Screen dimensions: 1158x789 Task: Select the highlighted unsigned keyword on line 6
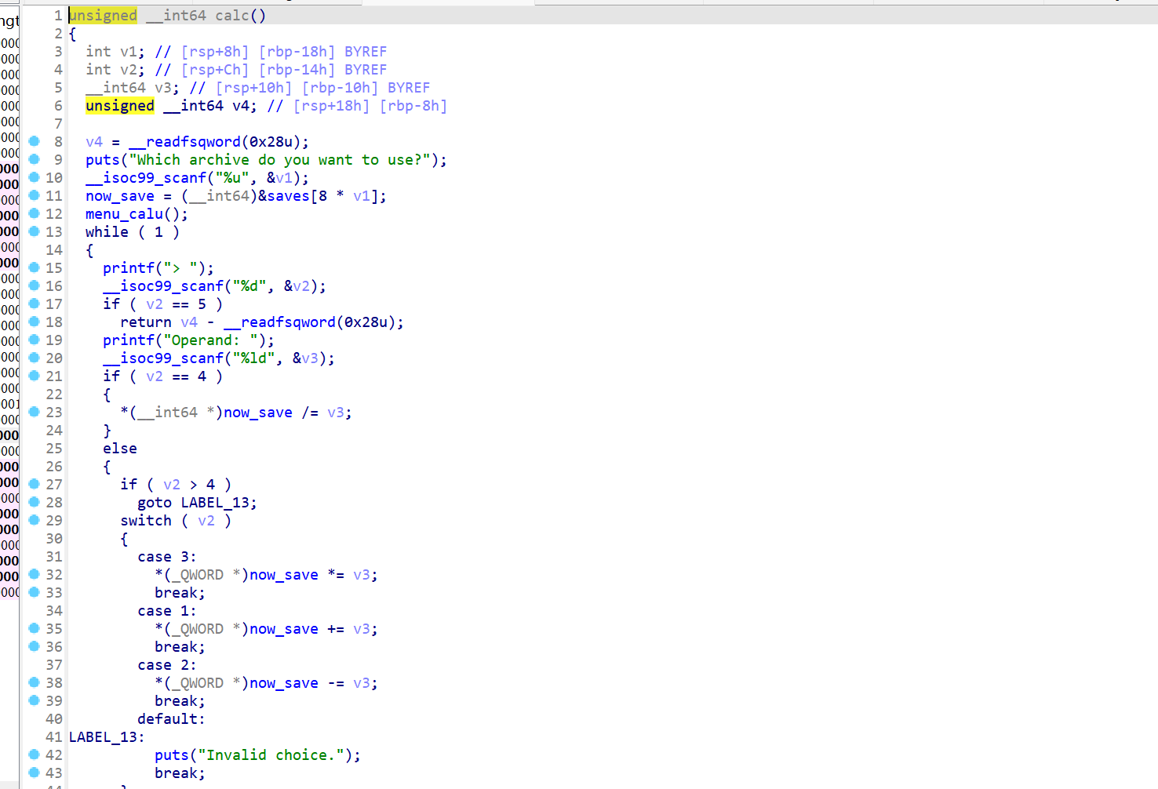(x=120, y=106)
